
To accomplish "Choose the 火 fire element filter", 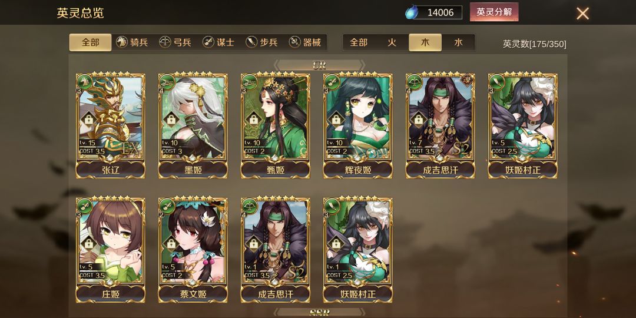I will tap(392, 42).
